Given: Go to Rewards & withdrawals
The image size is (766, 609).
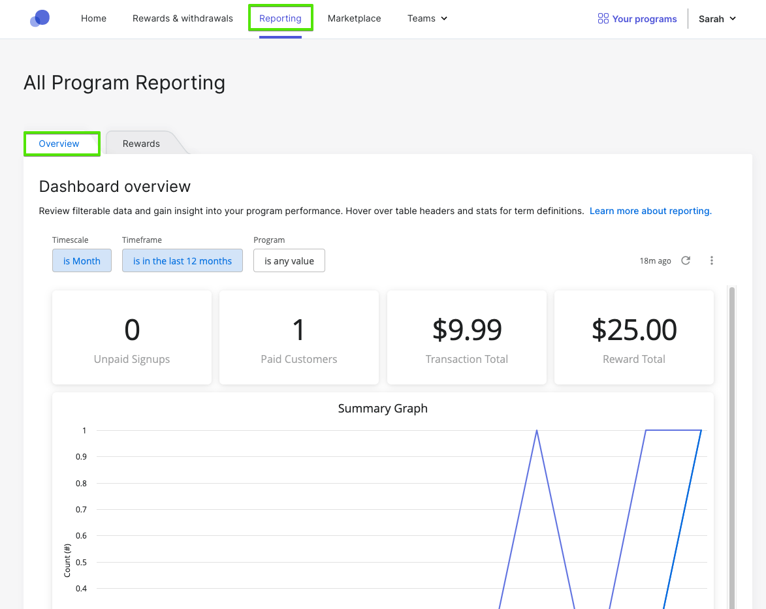Looking at the screenshot, I should point(183,18).
